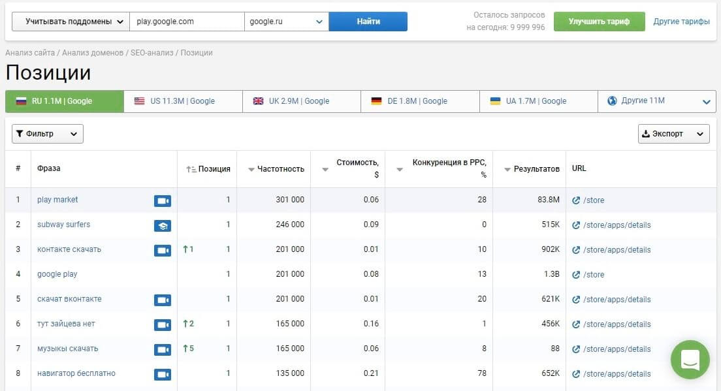Open скачат вконтакте phrase link

(x=69, y=299)
